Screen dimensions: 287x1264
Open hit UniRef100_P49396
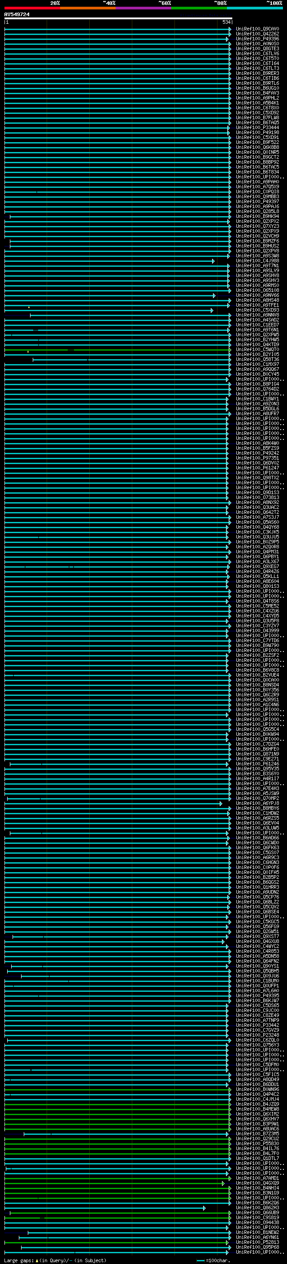[257, 39]
